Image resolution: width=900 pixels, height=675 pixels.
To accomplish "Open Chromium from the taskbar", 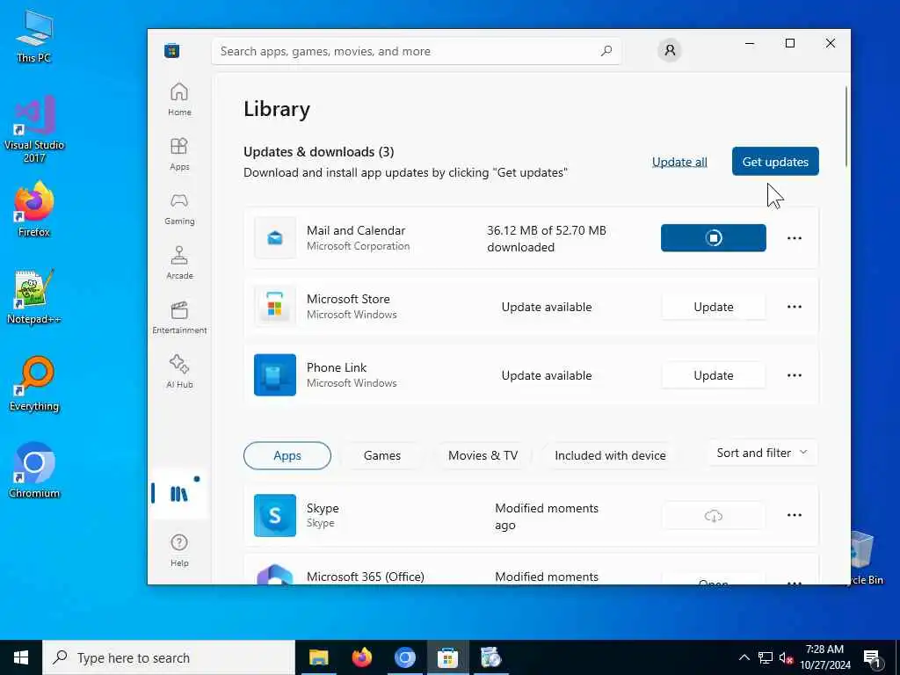I will tap(404, 657).
